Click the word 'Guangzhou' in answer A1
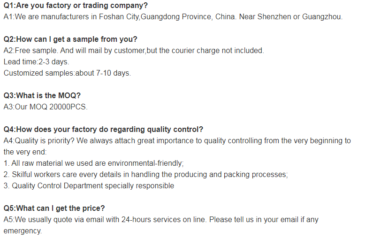This screenshot has width=365, height=239. 321,17
